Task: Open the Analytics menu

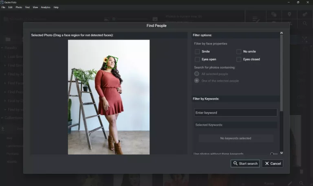Action: point(46,7)
